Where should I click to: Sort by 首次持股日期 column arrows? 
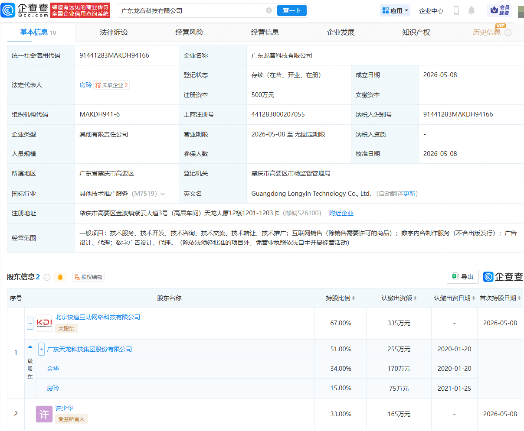pos(519,298)
